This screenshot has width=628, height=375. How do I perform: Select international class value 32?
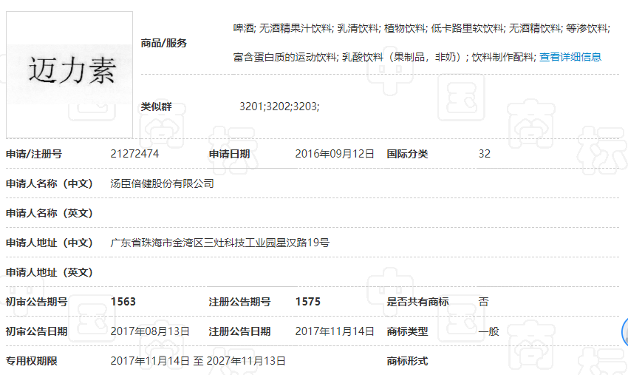pyautogui.click(x=484, y=154)
